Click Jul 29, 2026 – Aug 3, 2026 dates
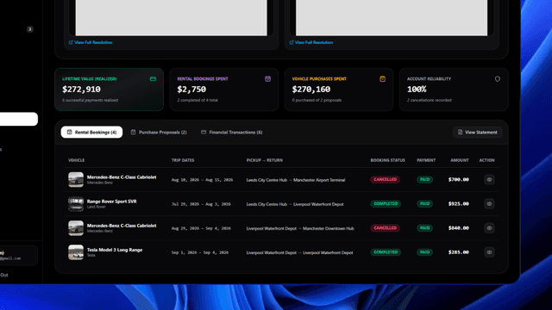Viewport: 552px width, 310px height. point(201,204)
